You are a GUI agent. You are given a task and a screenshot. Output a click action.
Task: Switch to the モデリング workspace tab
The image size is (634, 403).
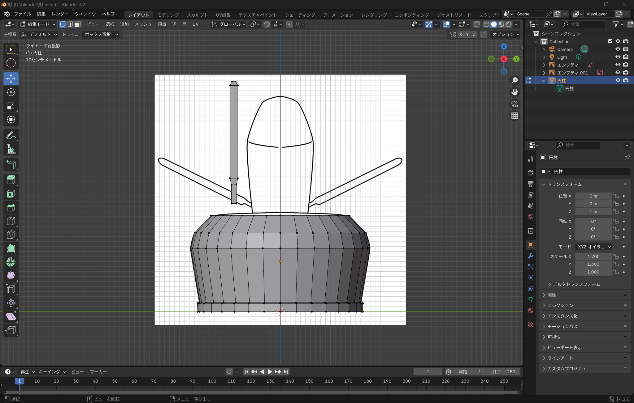pos(168,15)
